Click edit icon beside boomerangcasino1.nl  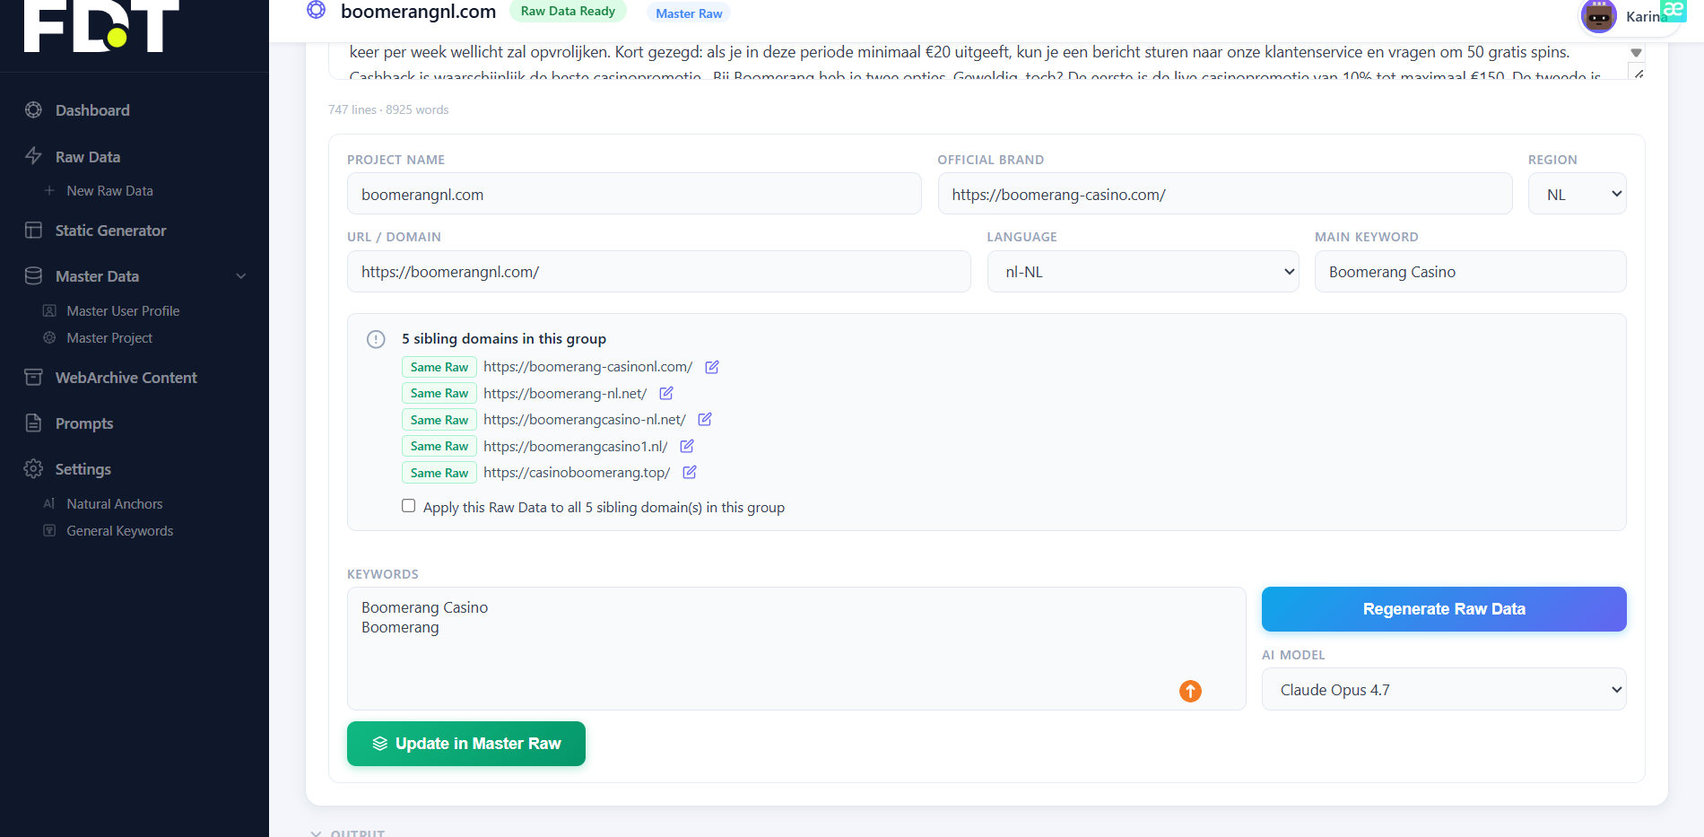coord(687,446)
